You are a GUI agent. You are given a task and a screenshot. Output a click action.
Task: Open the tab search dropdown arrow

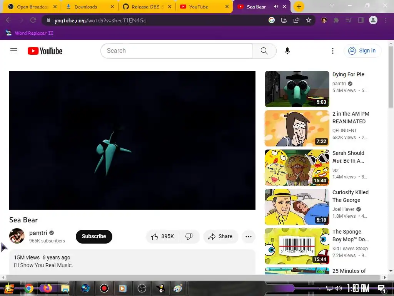click(332, 5)
